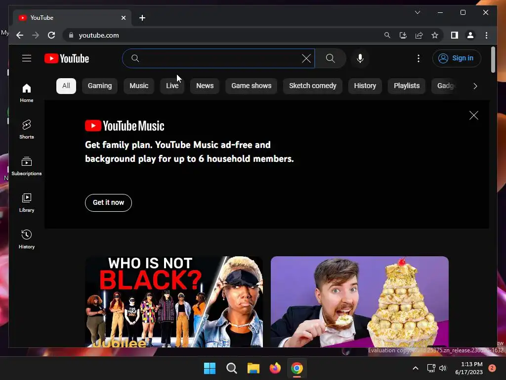Click the YouTube logo
Screen dimensions: 506x380
point(67,58)
